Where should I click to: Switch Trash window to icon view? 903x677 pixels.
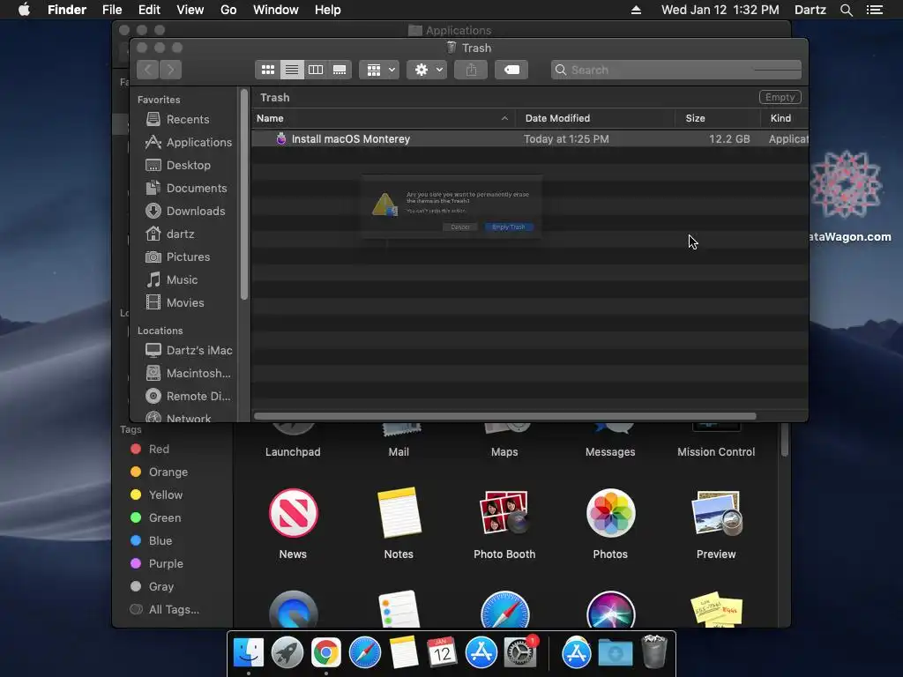268,70
